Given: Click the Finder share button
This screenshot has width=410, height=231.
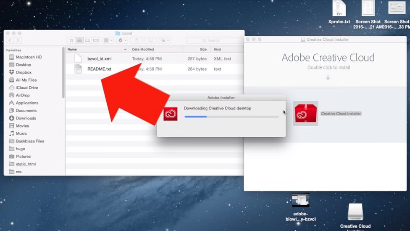Looking at the screenshot, I should 136,40.
